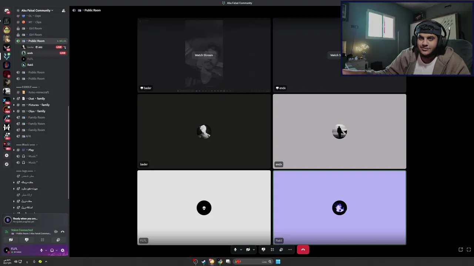Open activities icon in sidebar voice panel
The width and height of the screenshot is (474, 266).
coord(42,240)
